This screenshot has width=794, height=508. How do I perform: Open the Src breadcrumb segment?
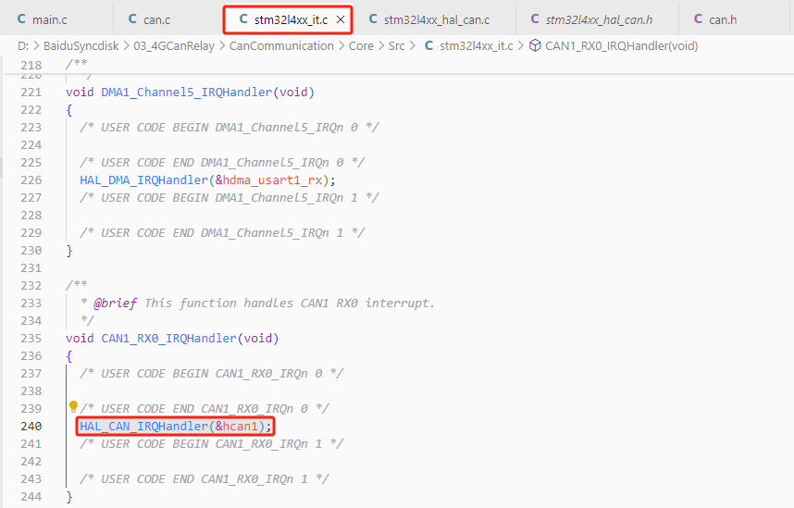(x=396, y=46)
